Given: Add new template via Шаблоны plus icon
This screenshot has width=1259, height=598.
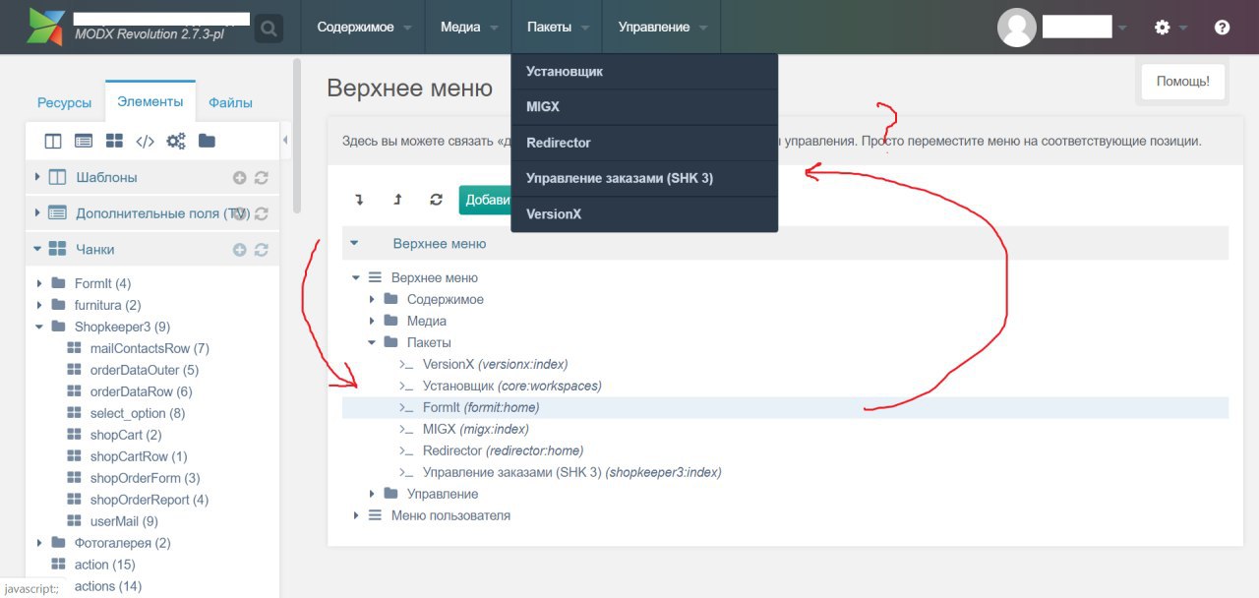Looking at the screenshot, I should [239, 178].
